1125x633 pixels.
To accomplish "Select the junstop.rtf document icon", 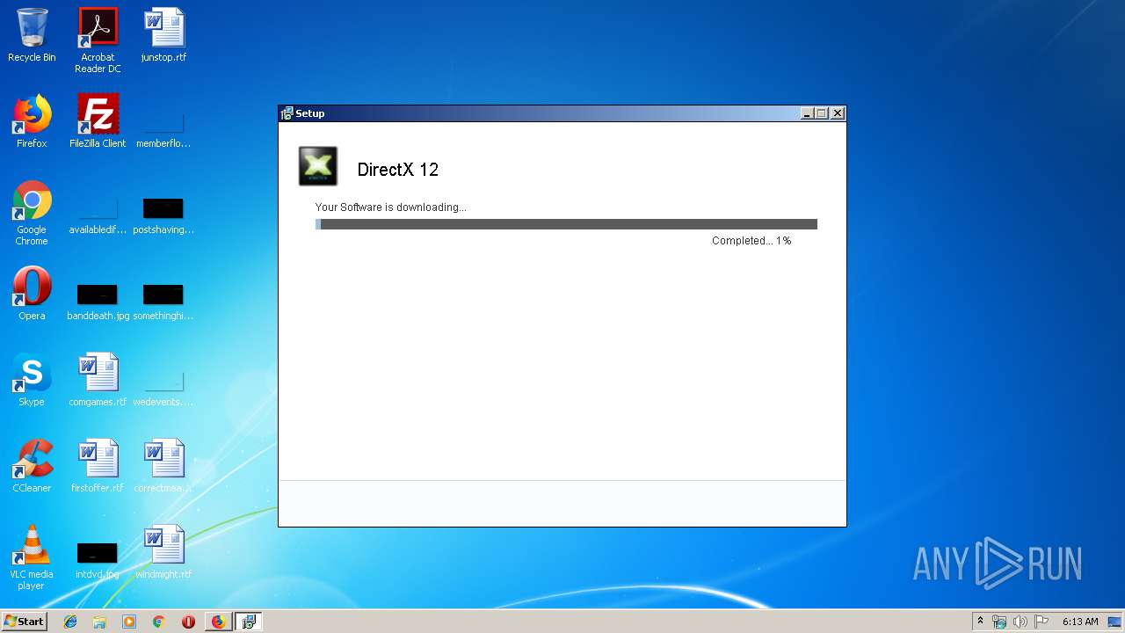I will point(163,35).
